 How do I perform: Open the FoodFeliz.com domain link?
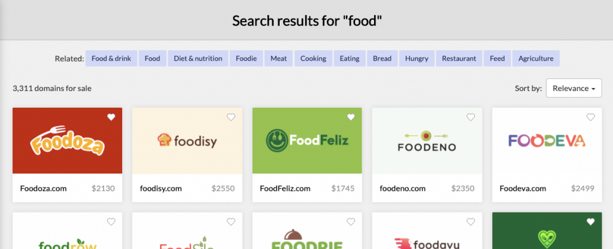[x=285, y=189]
